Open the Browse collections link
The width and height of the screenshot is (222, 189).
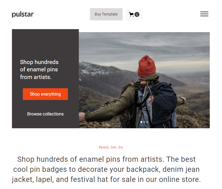click(x=45, y=114)
